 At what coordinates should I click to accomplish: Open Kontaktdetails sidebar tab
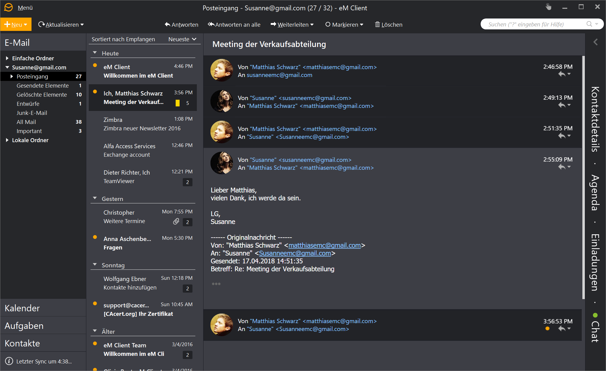pos(595,119)
